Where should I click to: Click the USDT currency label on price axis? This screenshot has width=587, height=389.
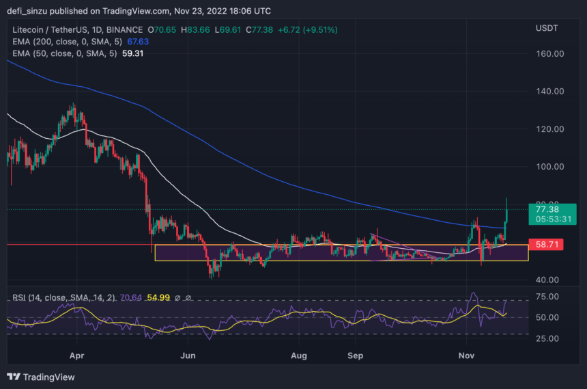(546, 29)
